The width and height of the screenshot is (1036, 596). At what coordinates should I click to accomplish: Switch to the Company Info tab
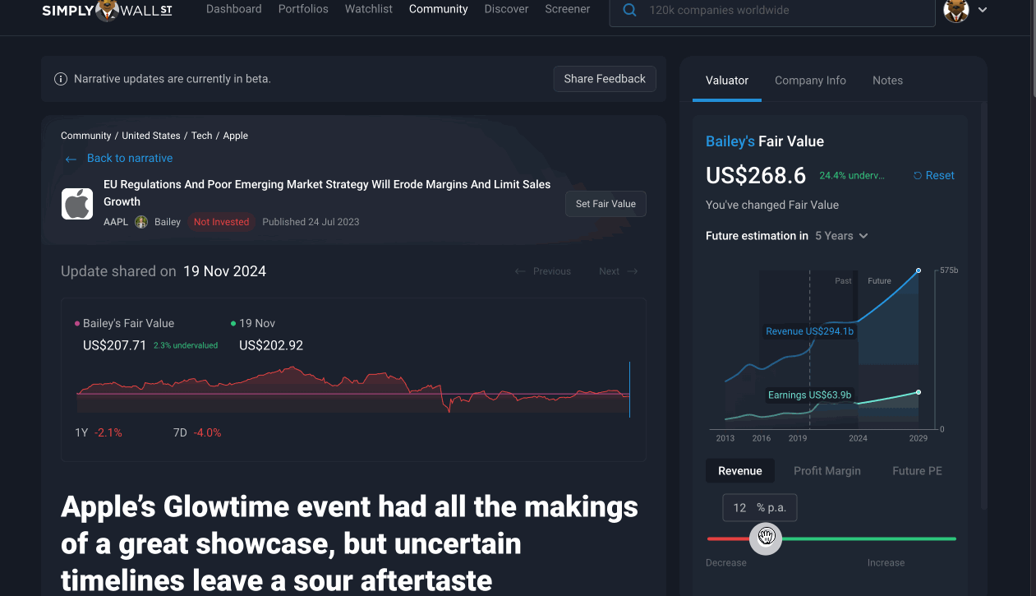(810, 81)
